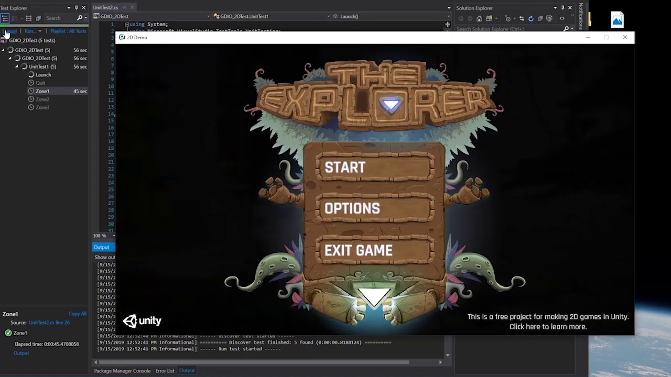Click the Solution Explorer views switch icon

pos(489,18)
